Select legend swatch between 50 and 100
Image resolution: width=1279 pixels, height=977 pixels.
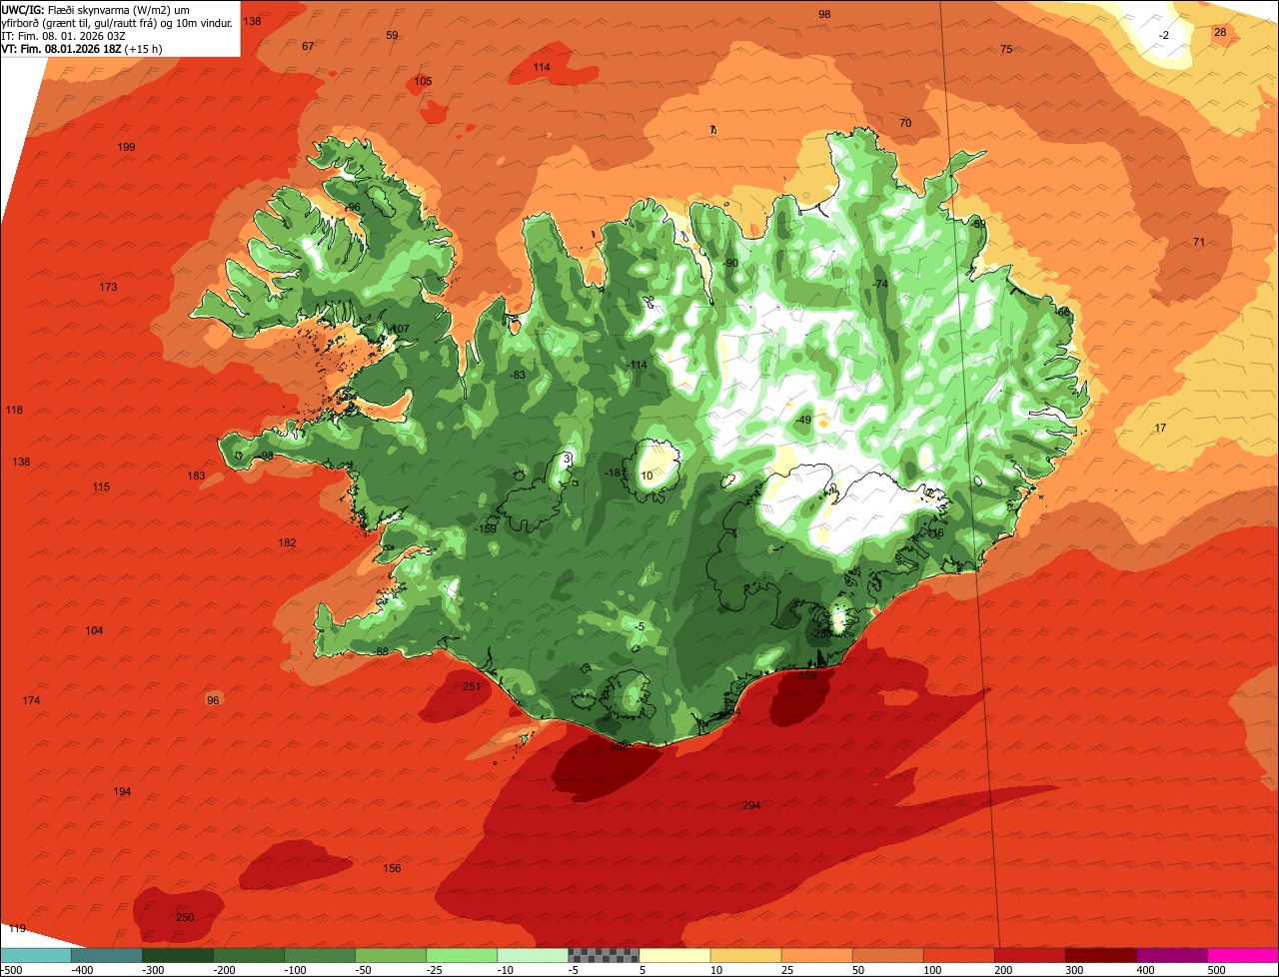(x=887, y=955)
